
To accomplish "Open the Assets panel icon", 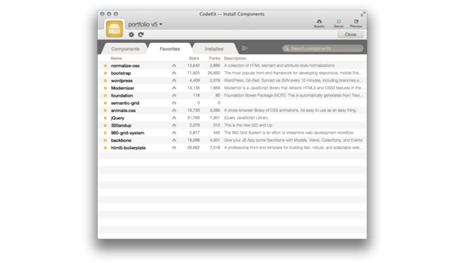I will (x=319, y=22).
